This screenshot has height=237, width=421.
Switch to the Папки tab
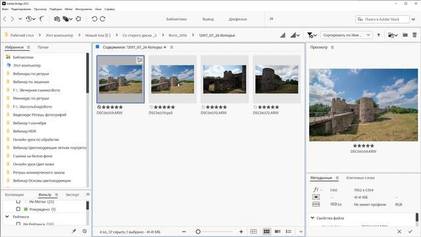[x=43, y=47]
